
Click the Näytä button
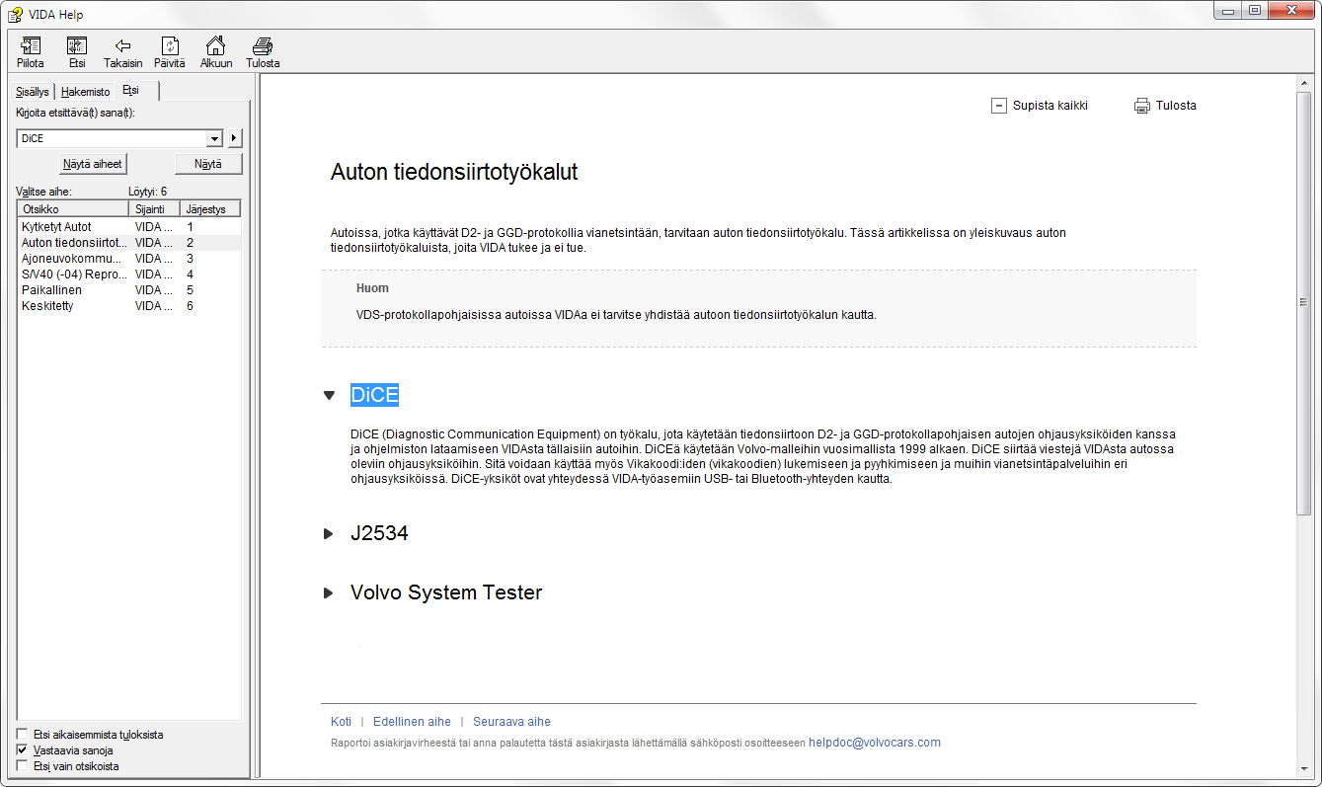pos(208,164)
